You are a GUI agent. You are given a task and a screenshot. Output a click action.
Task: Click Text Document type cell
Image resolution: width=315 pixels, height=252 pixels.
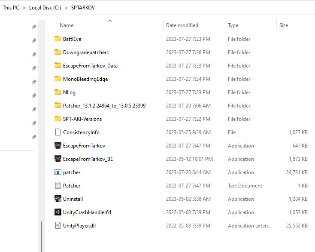pos(245,186)
